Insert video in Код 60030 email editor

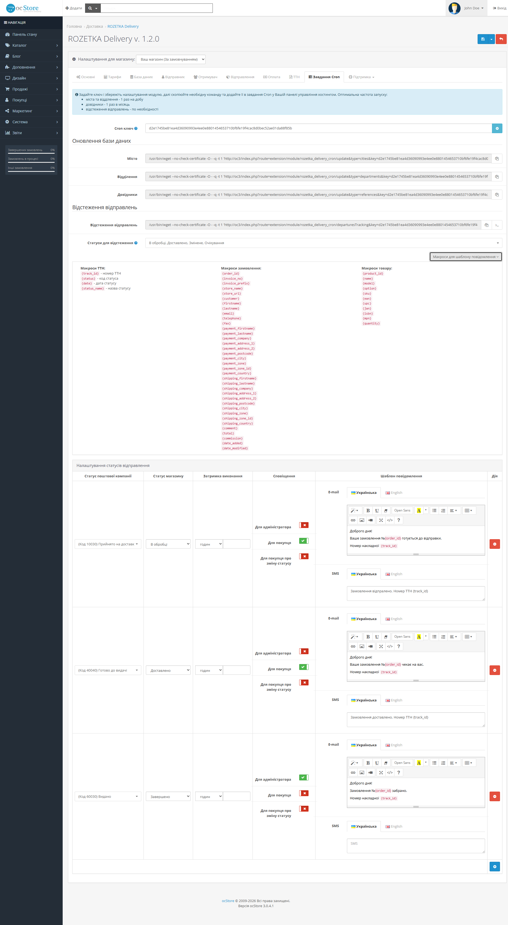370,772
